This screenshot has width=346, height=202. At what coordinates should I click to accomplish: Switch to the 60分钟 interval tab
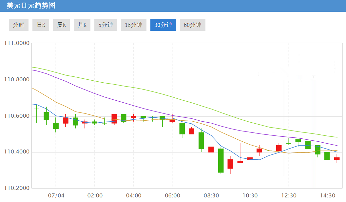(193, 25)
